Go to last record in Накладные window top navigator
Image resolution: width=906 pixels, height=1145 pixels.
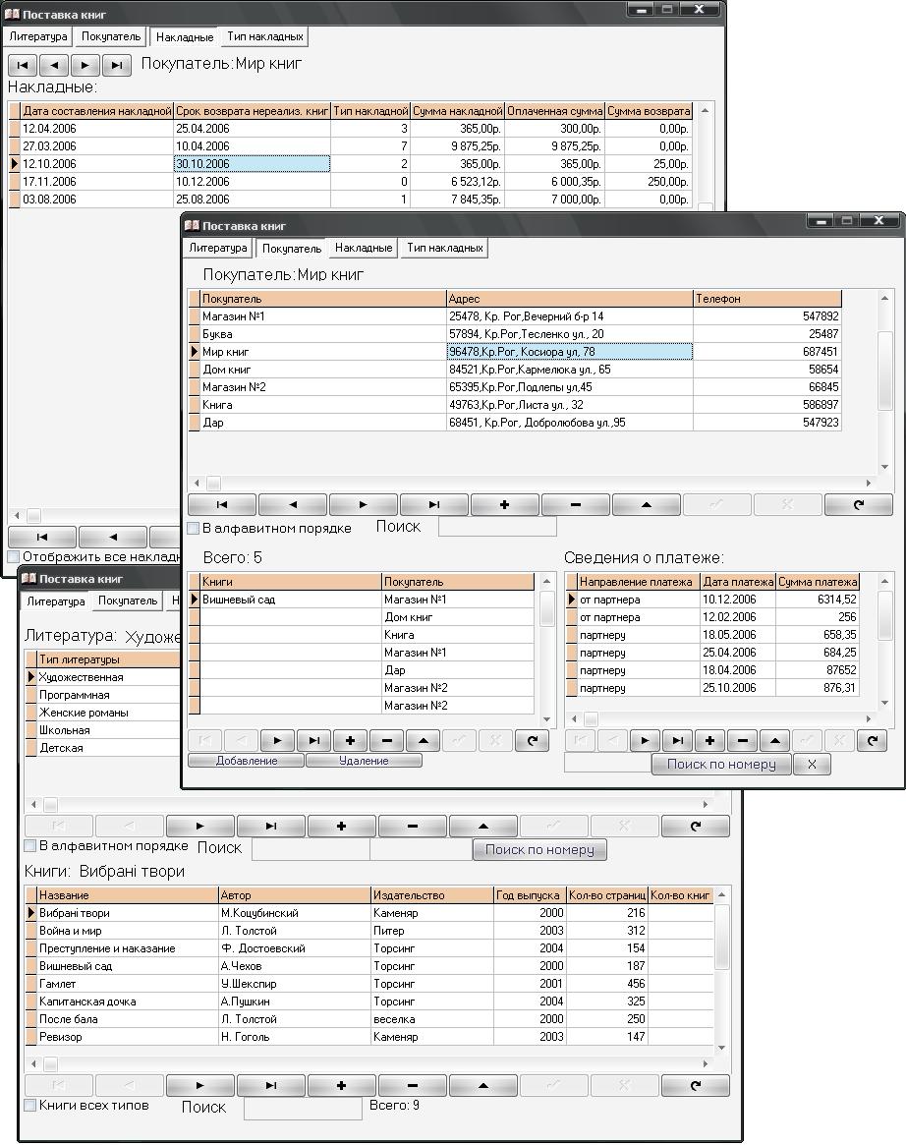[x=117, y=65]
